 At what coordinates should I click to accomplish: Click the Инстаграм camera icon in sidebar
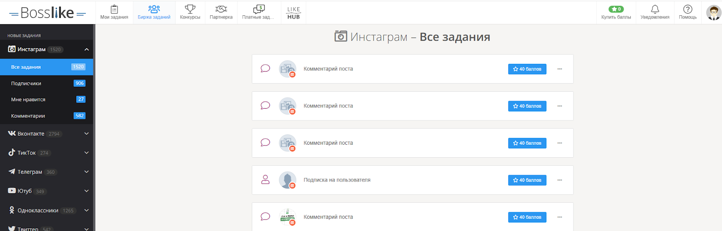coord(12,49)
